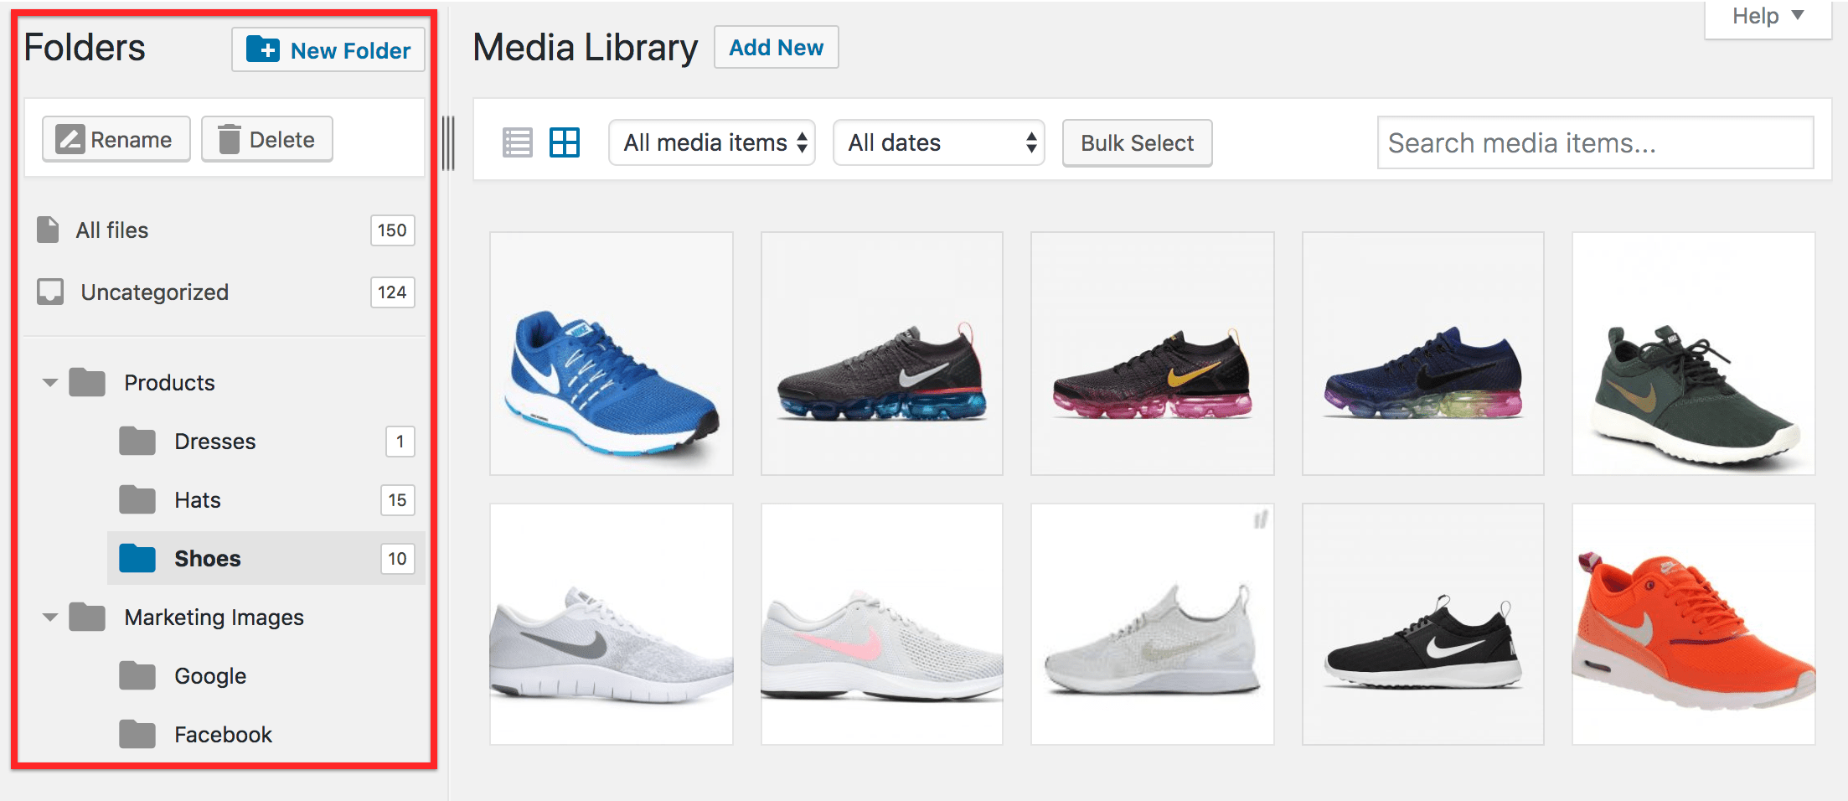This screenshot has height=801, width=1848.
Task: Click the Google folder icon
Action: tap(137, 675)
